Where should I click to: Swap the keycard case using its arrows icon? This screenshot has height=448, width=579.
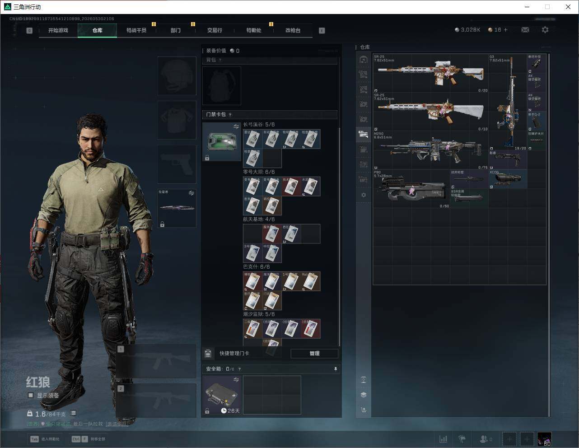click(x=236, y=127)
